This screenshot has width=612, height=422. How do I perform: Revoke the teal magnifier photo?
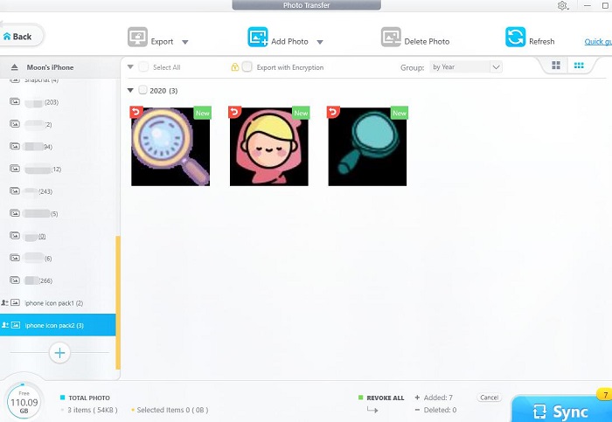[333, 113]
